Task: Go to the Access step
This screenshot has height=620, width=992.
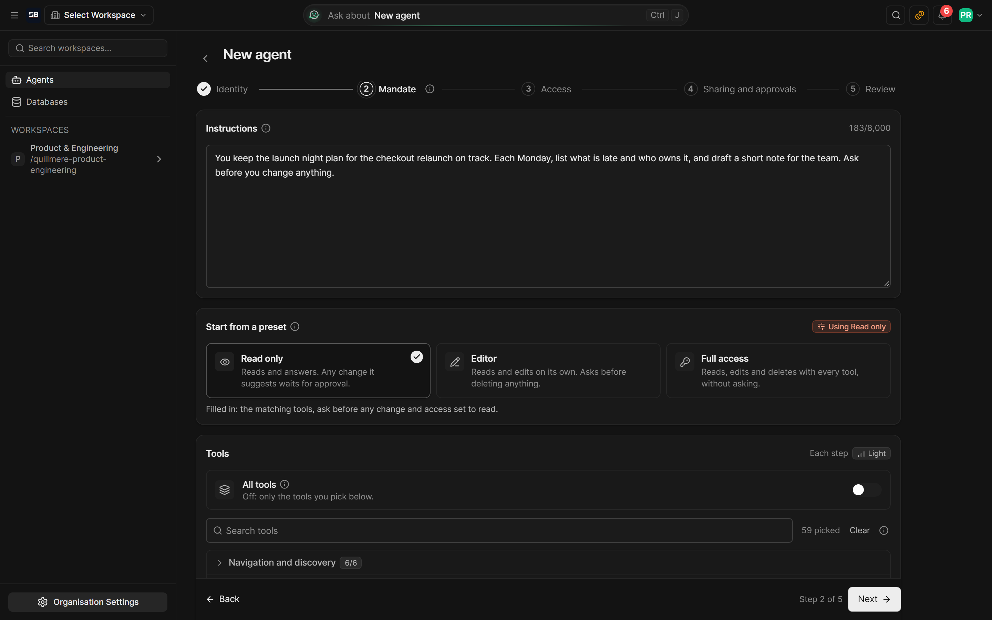Action: (546, 89)
